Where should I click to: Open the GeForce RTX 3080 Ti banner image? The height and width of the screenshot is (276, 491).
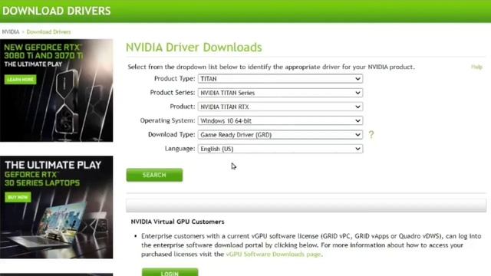pyautogui.click(x=56, y=90)
